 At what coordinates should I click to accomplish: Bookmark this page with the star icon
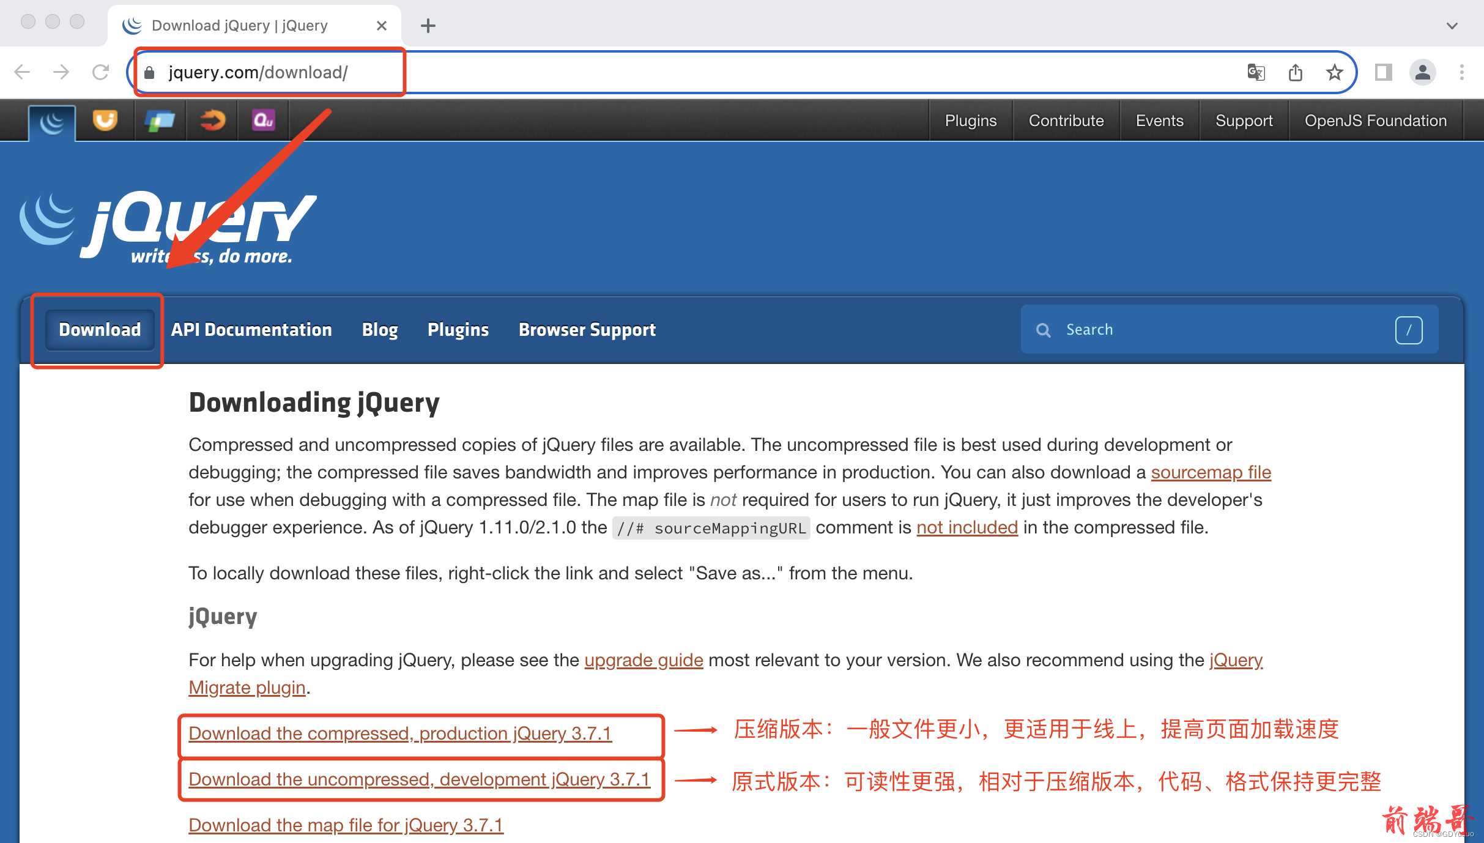click(1334, 72)
